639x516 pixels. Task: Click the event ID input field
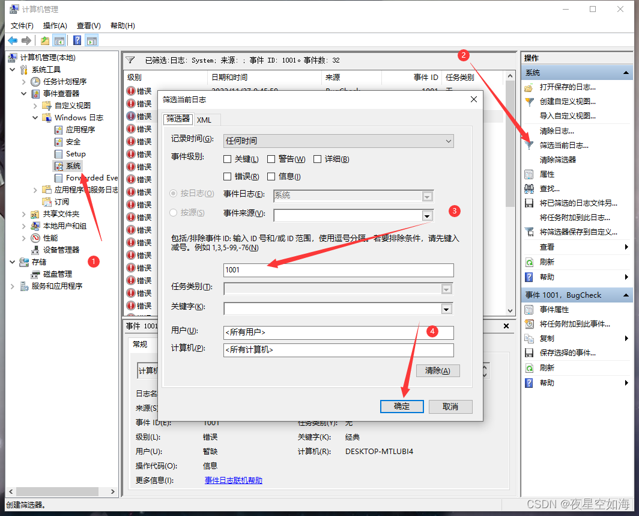click(x=338, y=270)
